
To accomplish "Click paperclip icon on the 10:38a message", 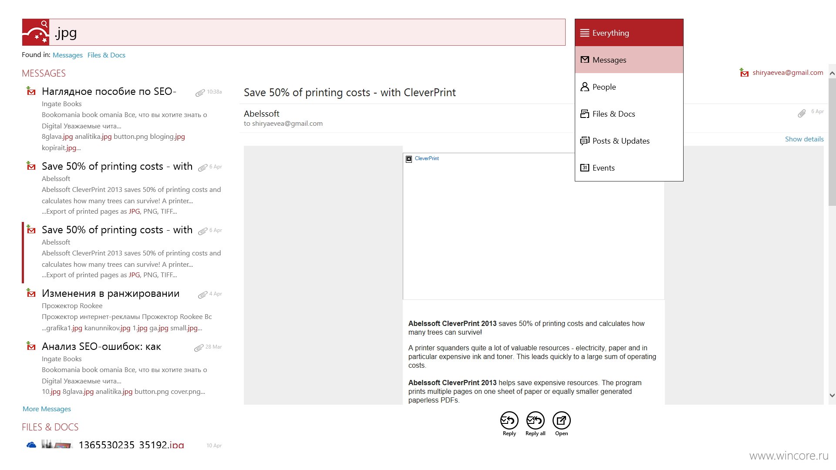I will point(200,93).
